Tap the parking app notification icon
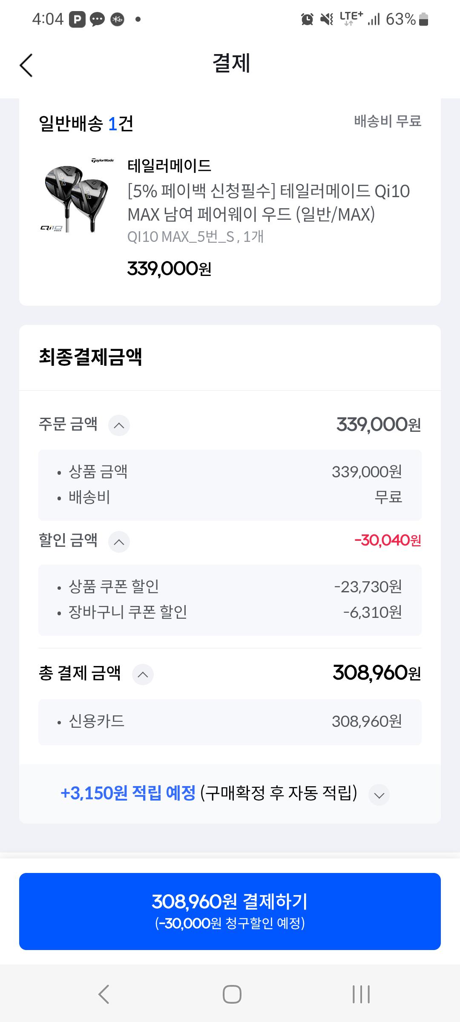Screen dimensions: 460x1022 [77, 19]
